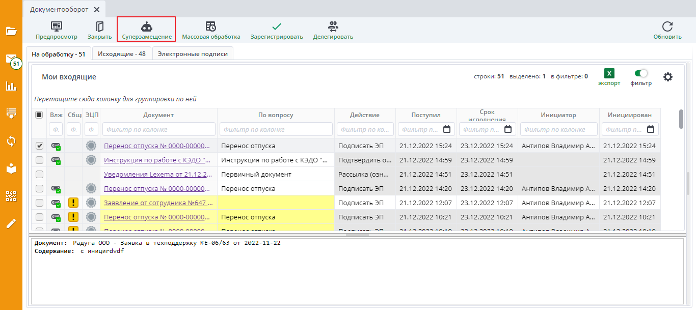Image resolution: width=696 pixels, height=310 pixels.
Task: Select the 23.12.2022 14:51 deadline cell
Action: [487, 174]
